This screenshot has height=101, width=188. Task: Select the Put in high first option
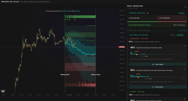pos(172,18)
